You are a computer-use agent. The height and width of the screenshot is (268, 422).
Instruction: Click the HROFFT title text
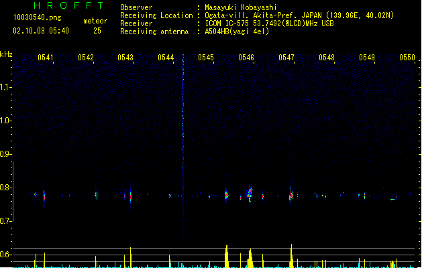pyautogui.click(x=68, y=5)
